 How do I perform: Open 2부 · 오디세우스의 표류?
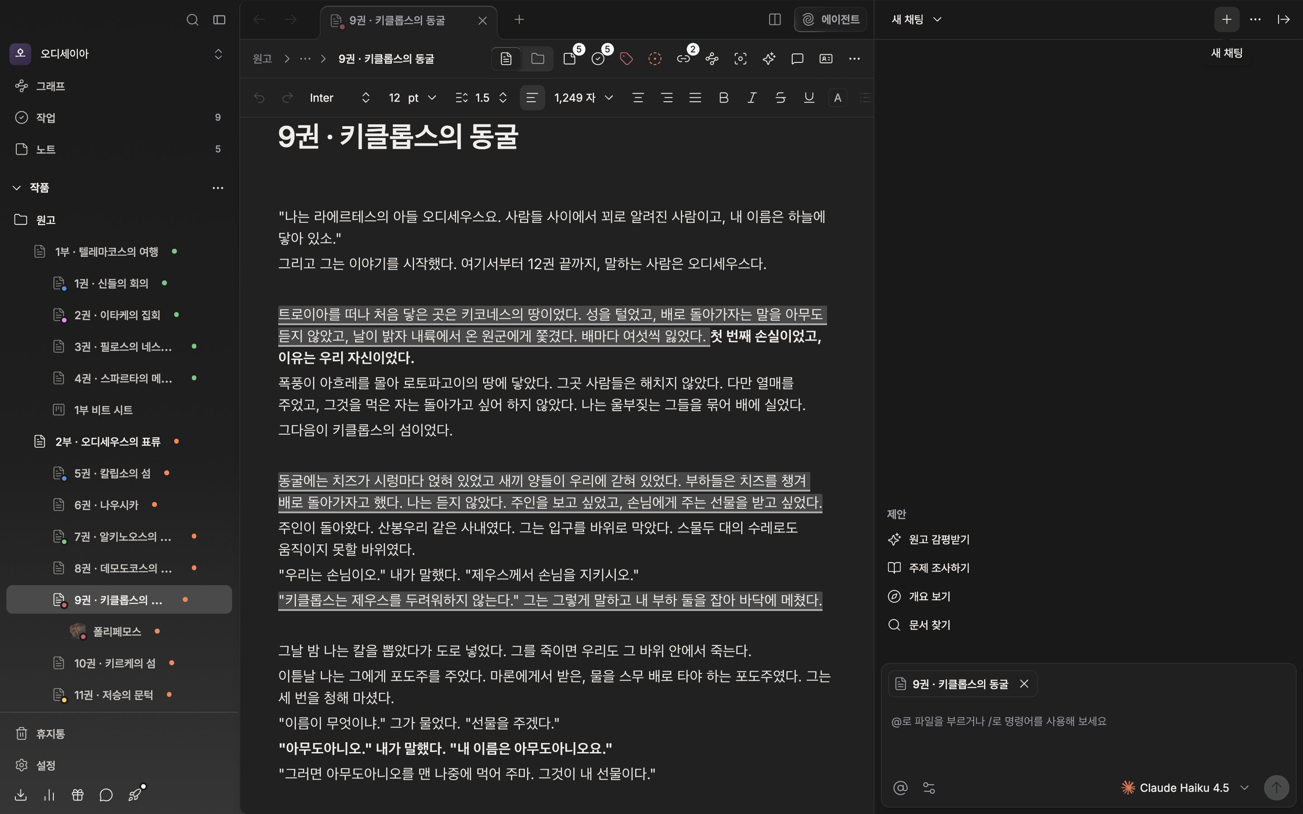coord(119,441)
